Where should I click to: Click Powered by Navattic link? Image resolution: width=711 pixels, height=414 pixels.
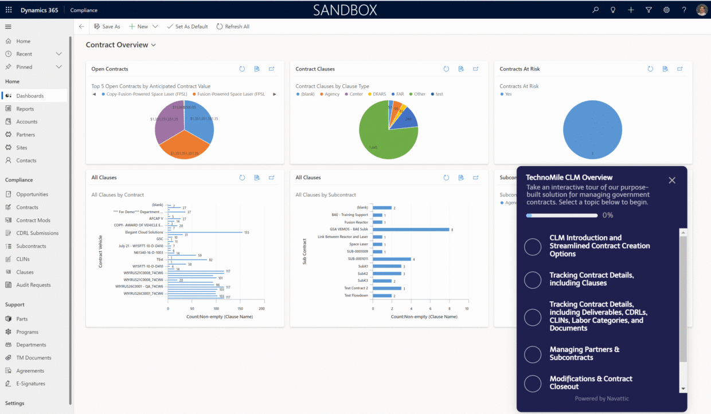click(602, 399)
